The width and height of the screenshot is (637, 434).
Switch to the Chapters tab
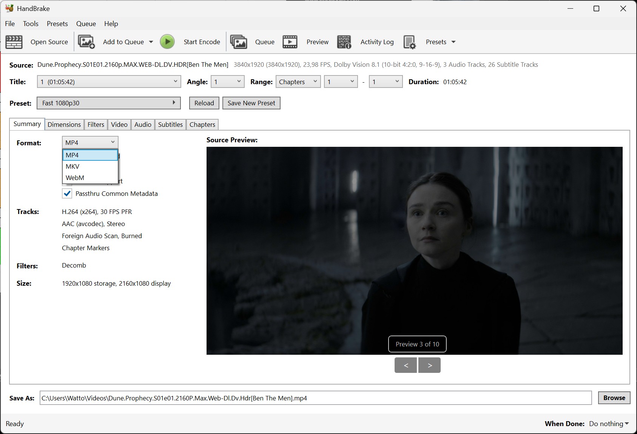pos(202,125)
